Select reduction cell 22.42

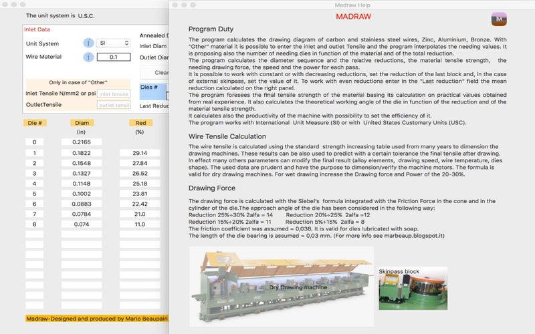coord(140,204)
